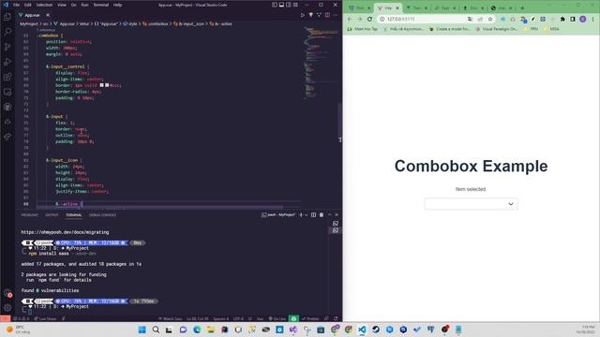Open the Accounts icon in the activity bar
This screenshot has width=600, height=337.
(x=7, y=293)
